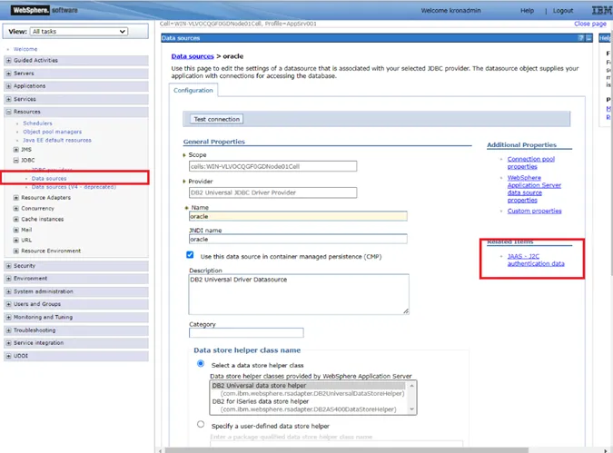Expand the Cache instances node
This screenshot has height=453, width=613.
(x=16, y=220)
